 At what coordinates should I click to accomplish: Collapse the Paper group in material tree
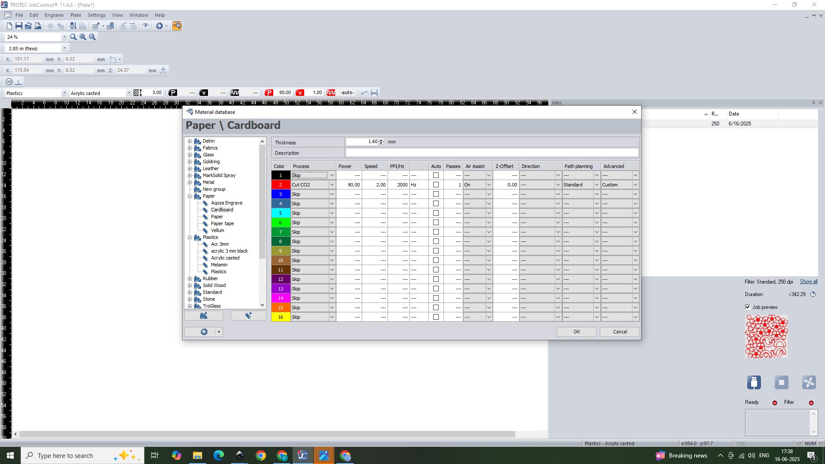(189, 196)
